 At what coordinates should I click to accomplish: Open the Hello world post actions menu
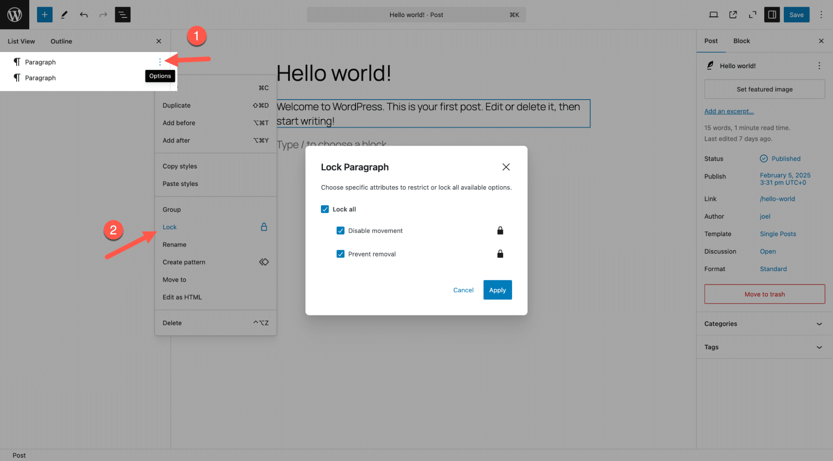pyautogui.click(x=819, y=66)
